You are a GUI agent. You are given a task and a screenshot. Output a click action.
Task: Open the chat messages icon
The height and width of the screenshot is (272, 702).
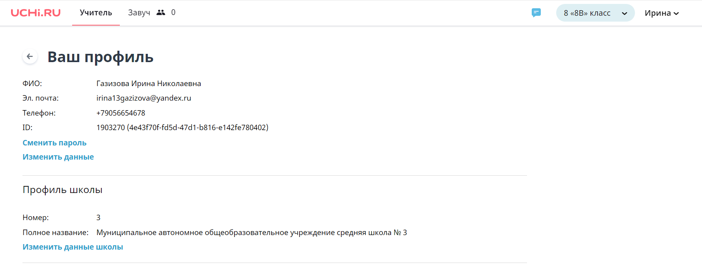point(536,13)
